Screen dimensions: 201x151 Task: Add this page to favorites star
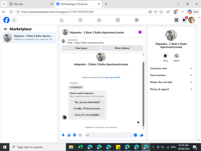[161, 12]
